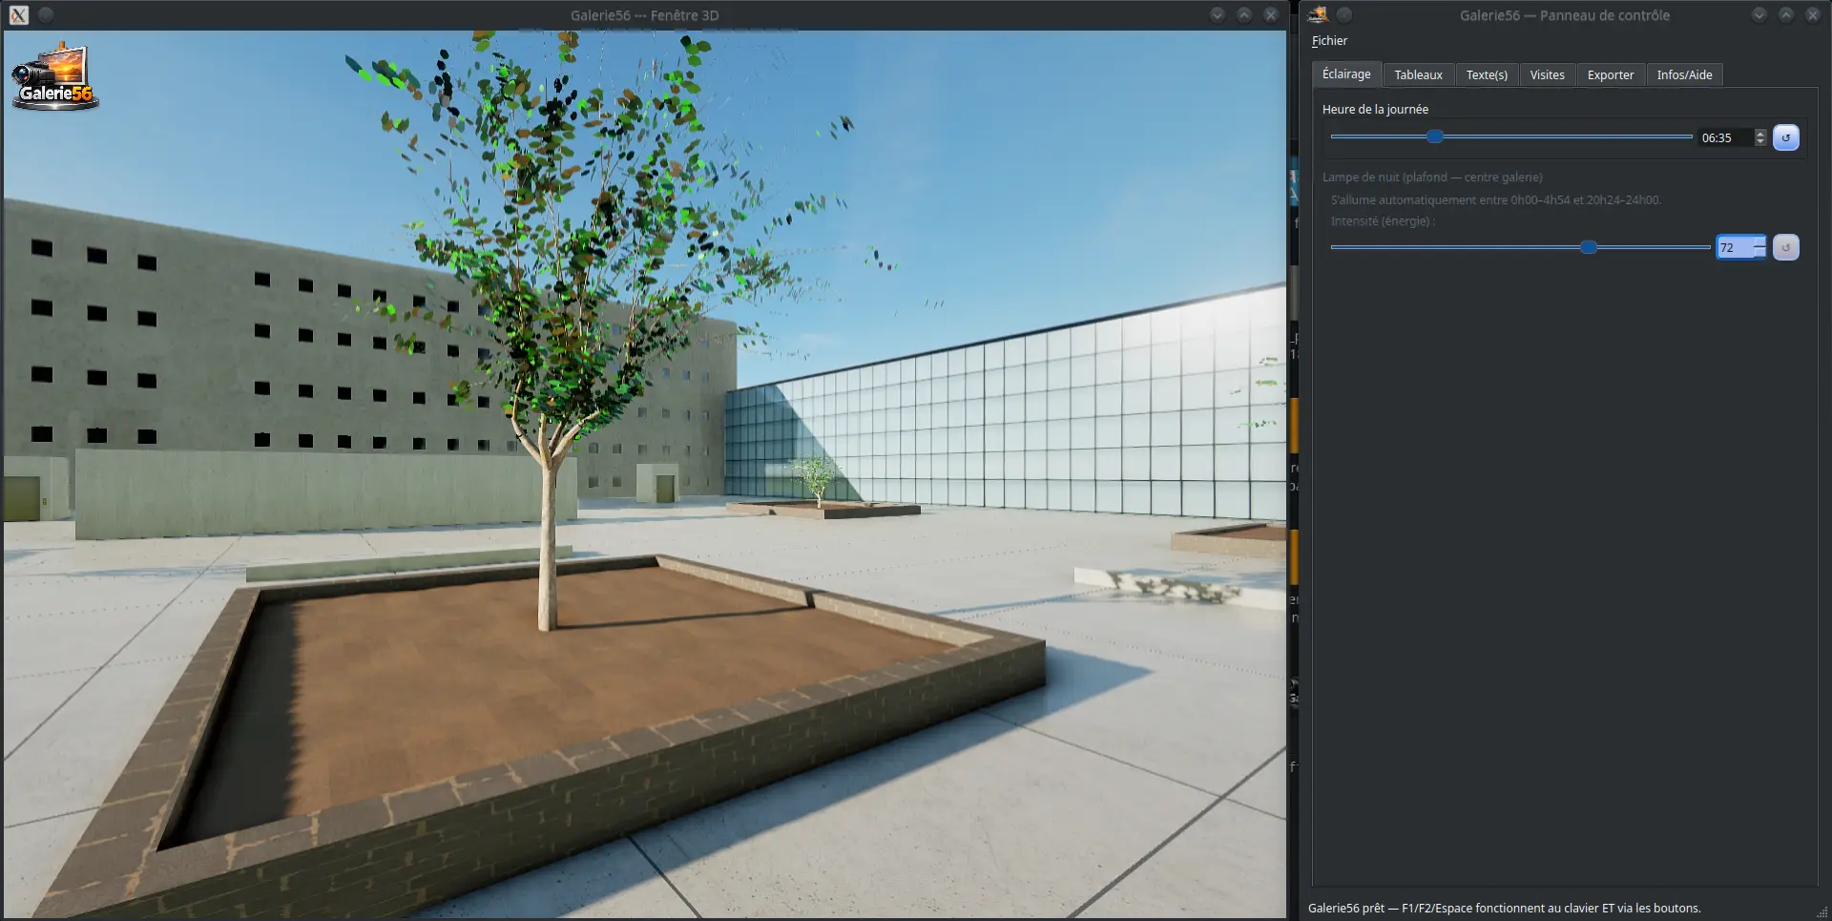The image size is (1832, 921).
Task: Toggle the pin circle next to the Fenêtre 3D window icon
Action: [x=46, y=15]
